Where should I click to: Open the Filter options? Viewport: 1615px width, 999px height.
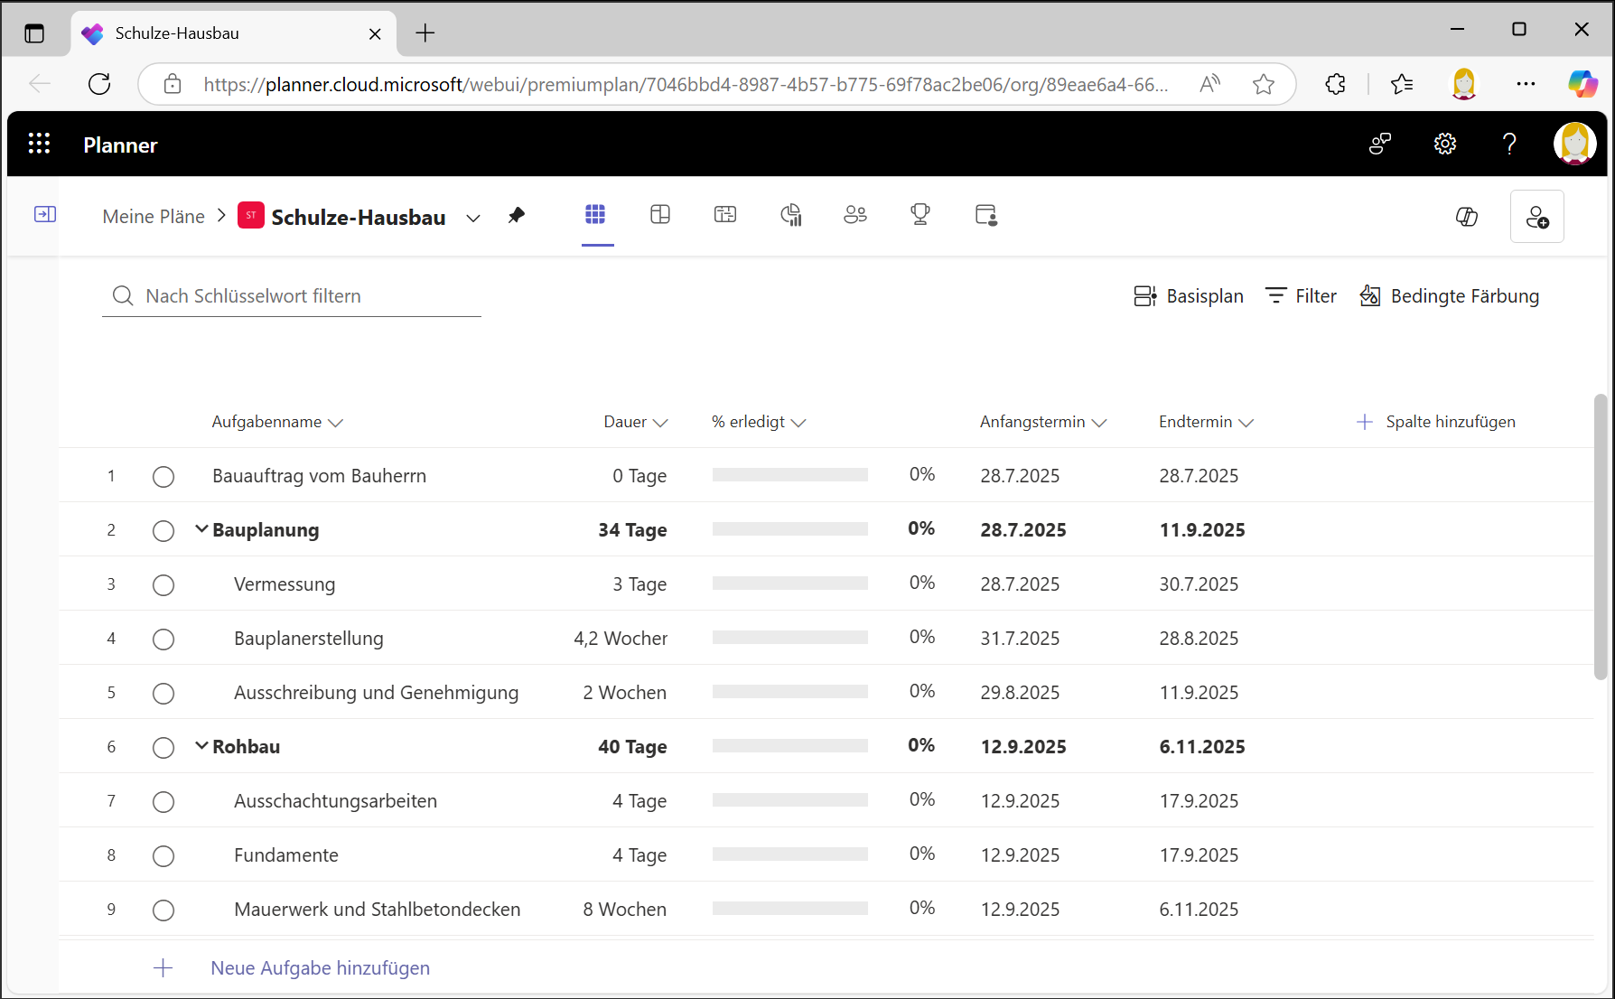(1301, 296)
